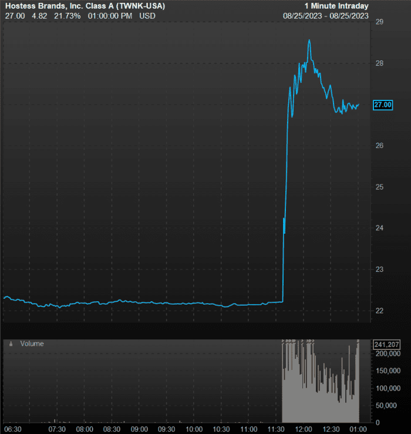
Task: Click the small icon beside Volume label
Action: coord(11,344)
